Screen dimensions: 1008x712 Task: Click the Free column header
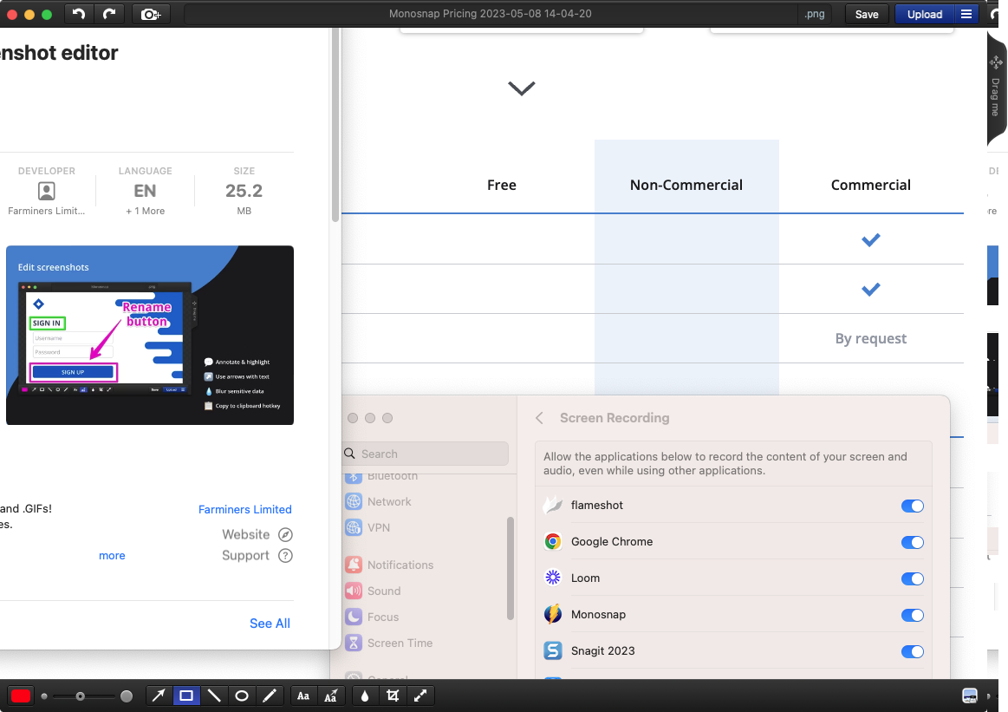[x=502, y=186]
